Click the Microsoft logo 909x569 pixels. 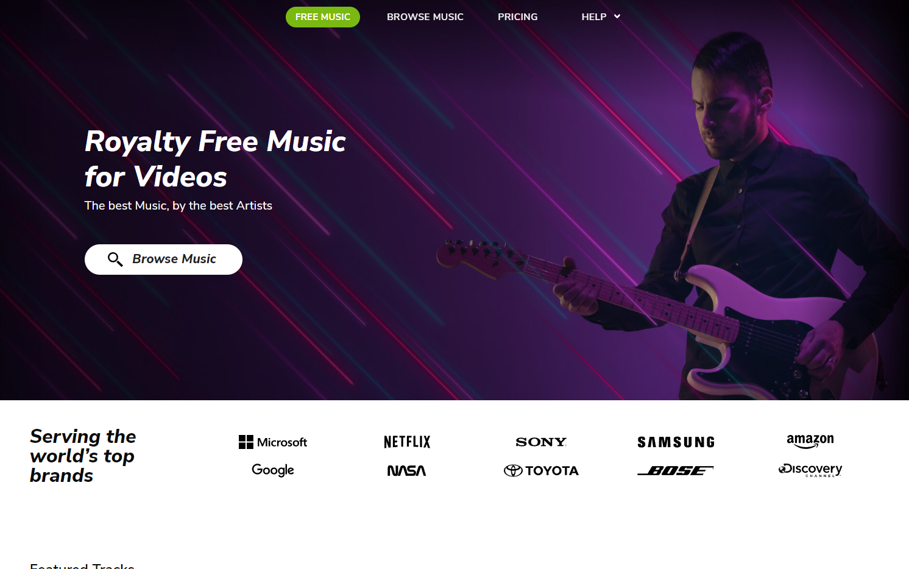click(x=273, y=442)
